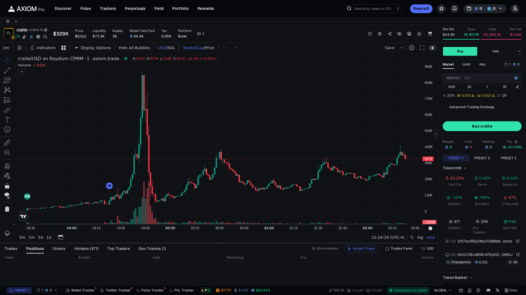Screen dimensions: 526x295
Task: Open the X icon in footer
Action: 497,290
